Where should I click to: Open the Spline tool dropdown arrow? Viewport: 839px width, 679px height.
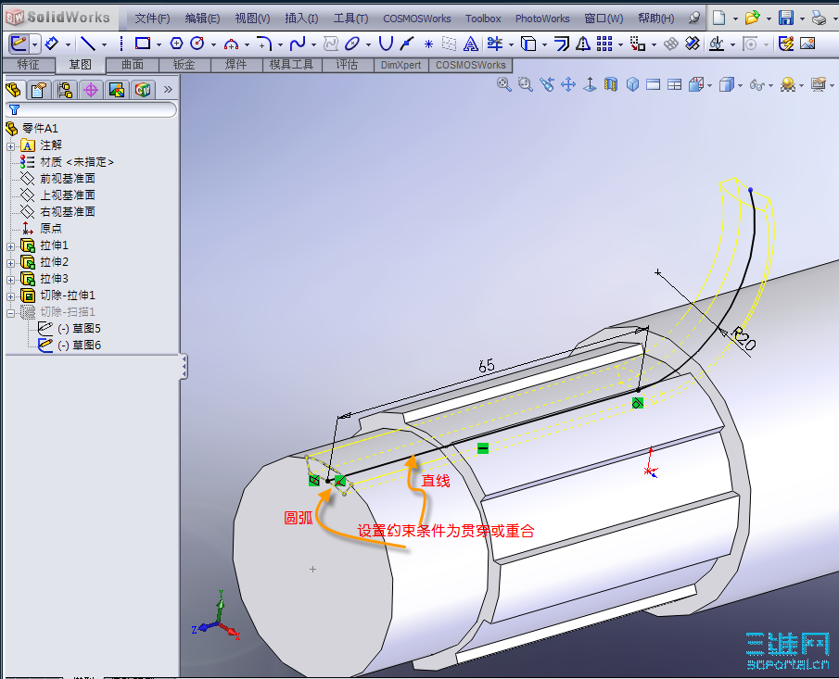click(x=313, y=44)
